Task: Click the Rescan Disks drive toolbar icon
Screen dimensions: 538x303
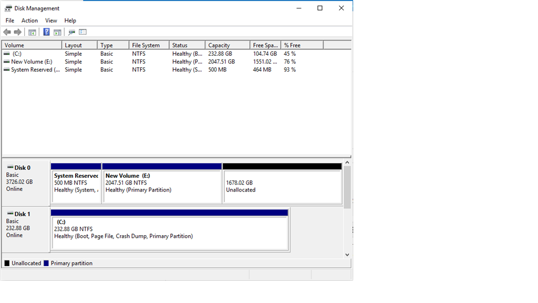Action: tap(71, 32)
